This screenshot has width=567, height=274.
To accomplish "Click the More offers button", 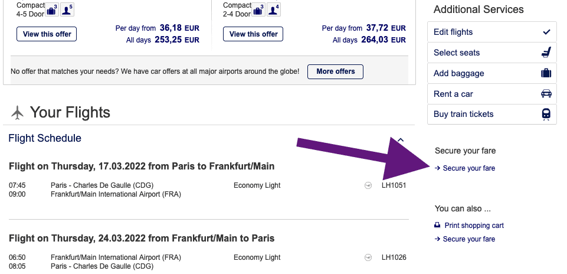I will (x=336, y=71).
